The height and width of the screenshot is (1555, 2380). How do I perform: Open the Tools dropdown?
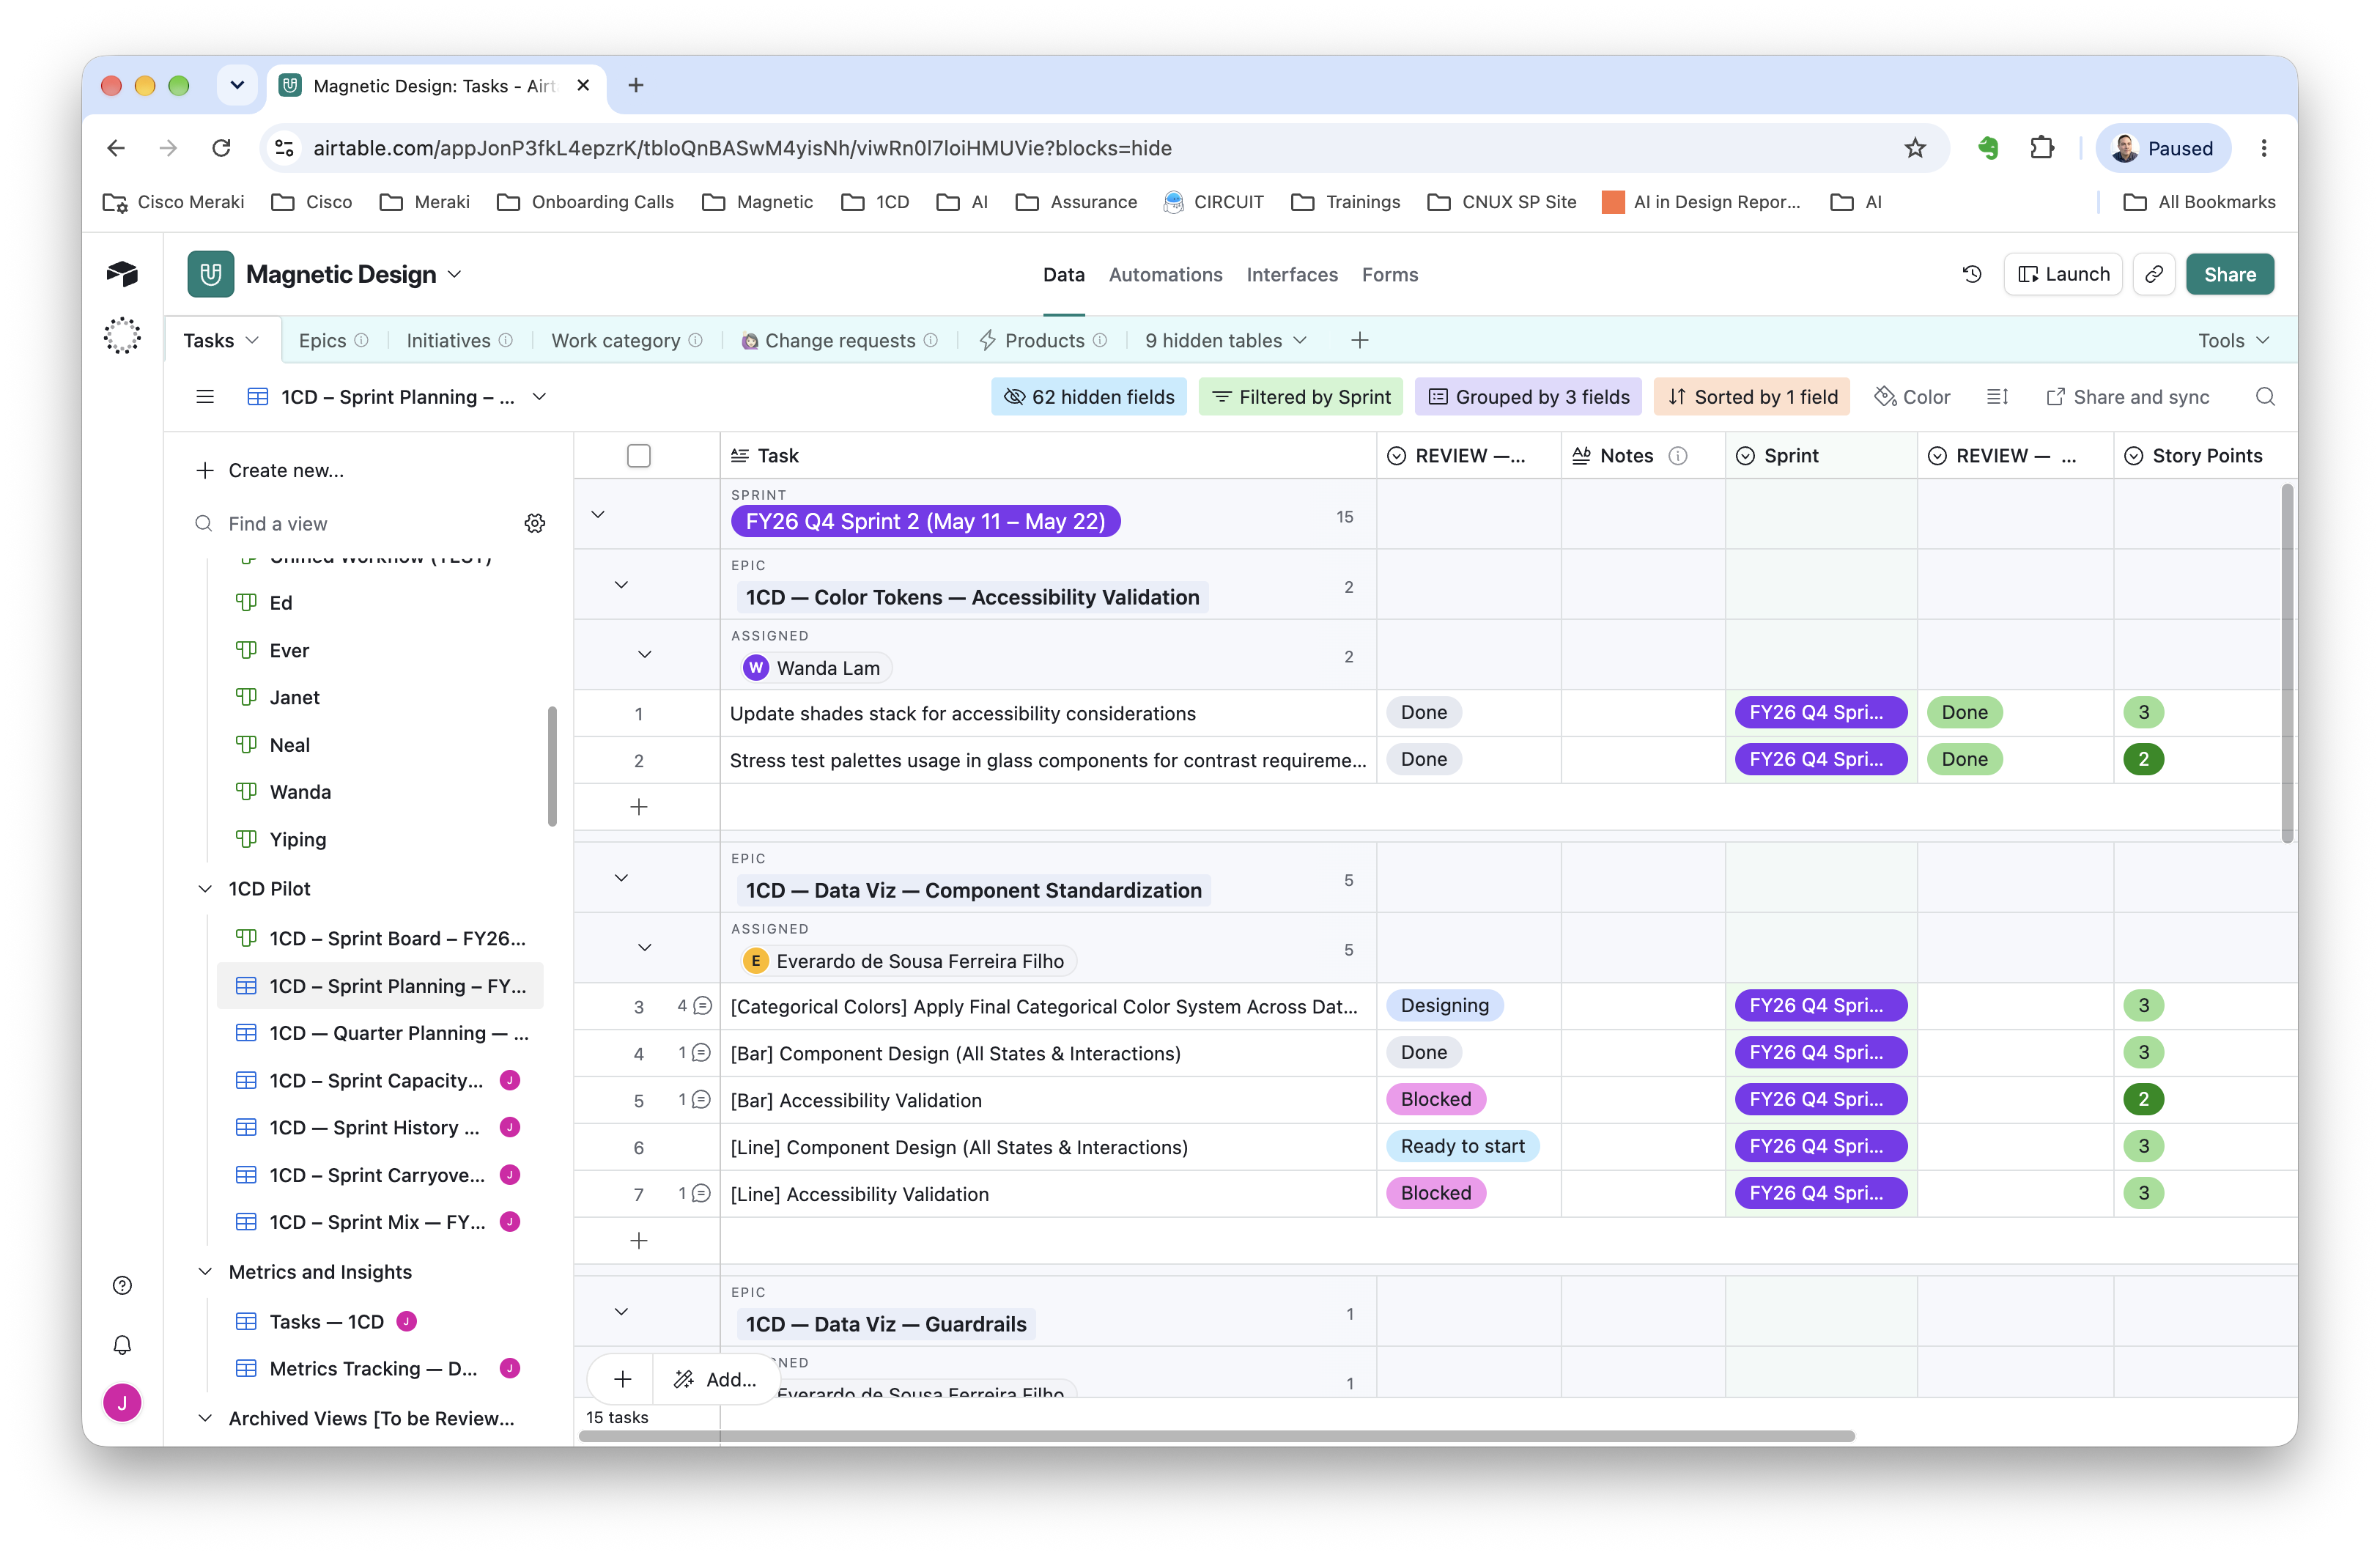pos(2233,340)
